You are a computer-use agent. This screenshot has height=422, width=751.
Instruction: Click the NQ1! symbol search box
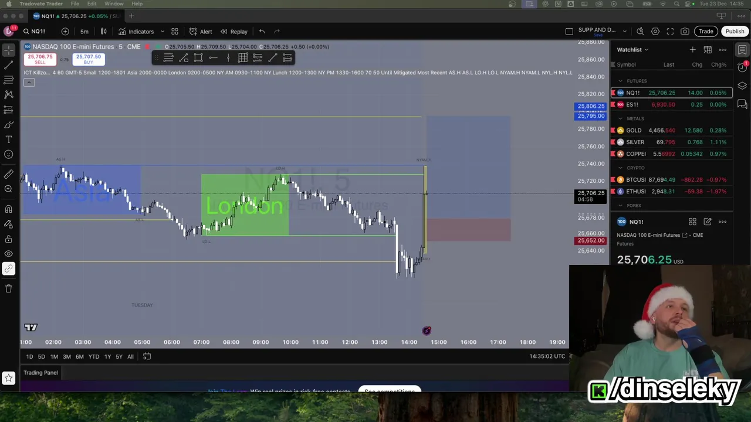(x=34, y=32)
